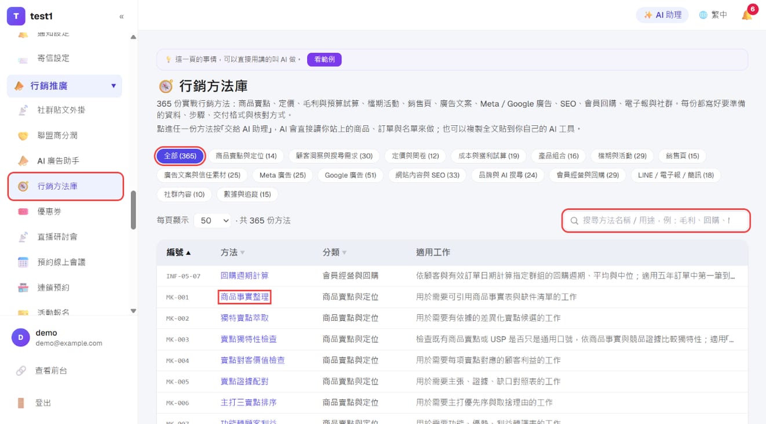Image resolution: width=766 pixels, height=424 pixels.
Task: Select the Google 廣告 (51) filter chip
Action: coord(351,175)
